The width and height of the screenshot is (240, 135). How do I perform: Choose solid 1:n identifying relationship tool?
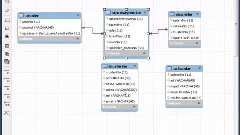point(7,96)
